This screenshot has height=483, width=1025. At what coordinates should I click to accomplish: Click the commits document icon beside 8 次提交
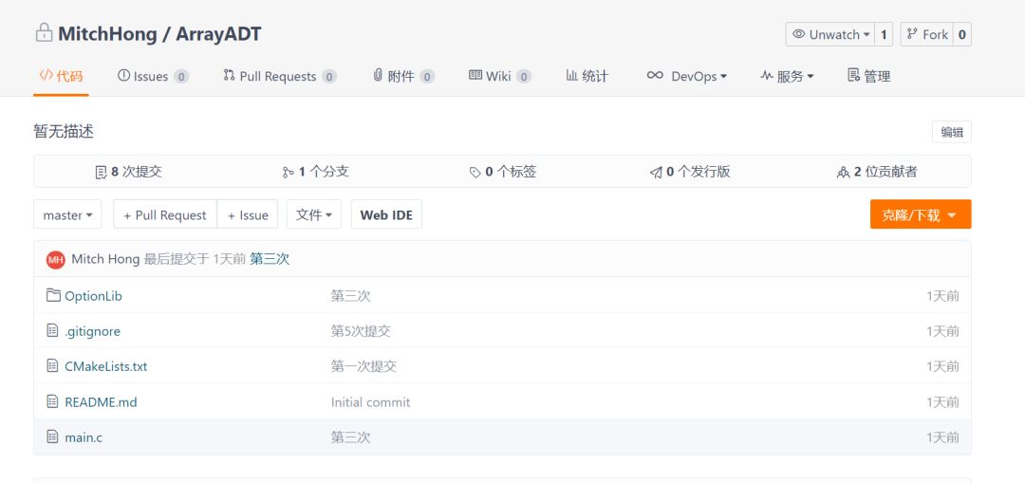101,173
